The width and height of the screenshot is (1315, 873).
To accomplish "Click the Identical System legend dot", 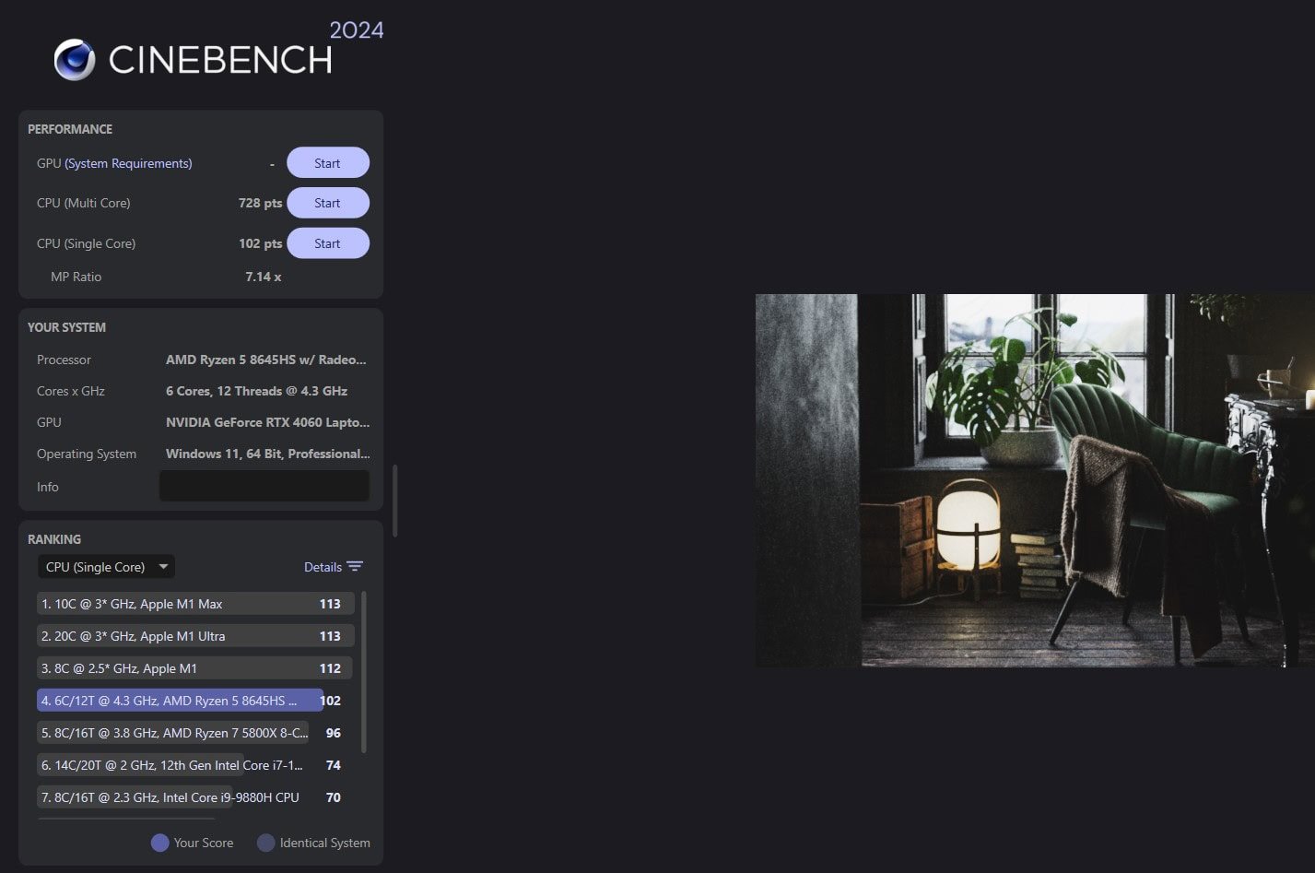I will coord(266,843).
